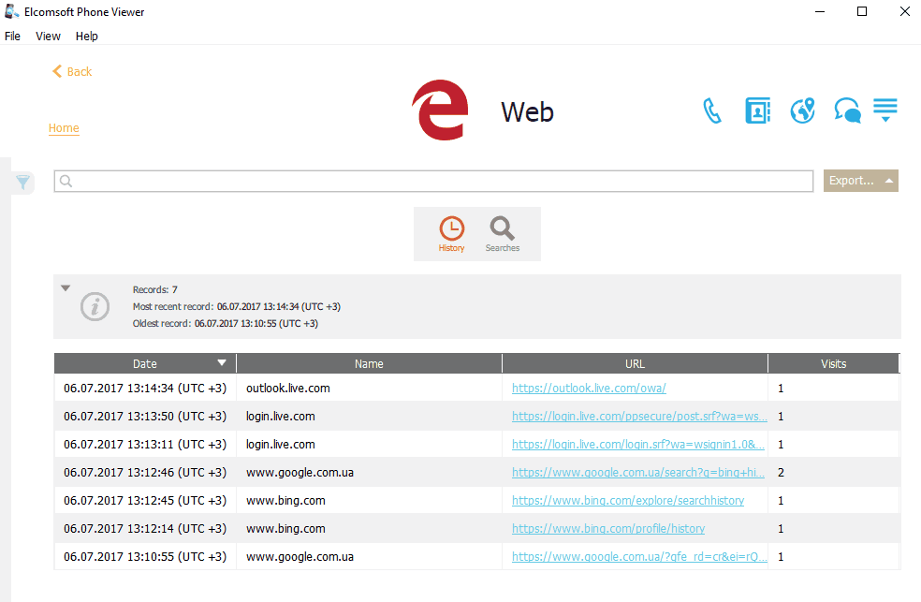Go Back to previous page
This screenshot has width=921, height=602.
pyautogui.click(x=72, y=72)
